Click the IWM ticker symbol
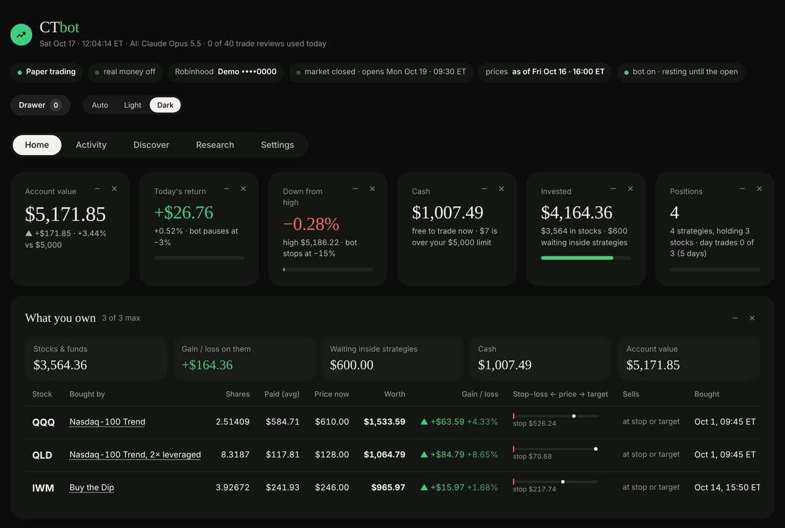This screenshot has height=528, width=785. [x=43, y=488]
